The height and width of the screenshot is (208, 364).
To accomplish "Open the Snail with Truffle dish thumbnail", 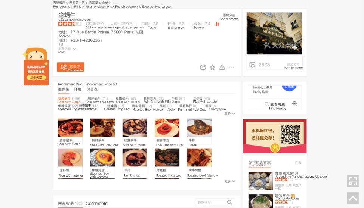I will point(135,128).
